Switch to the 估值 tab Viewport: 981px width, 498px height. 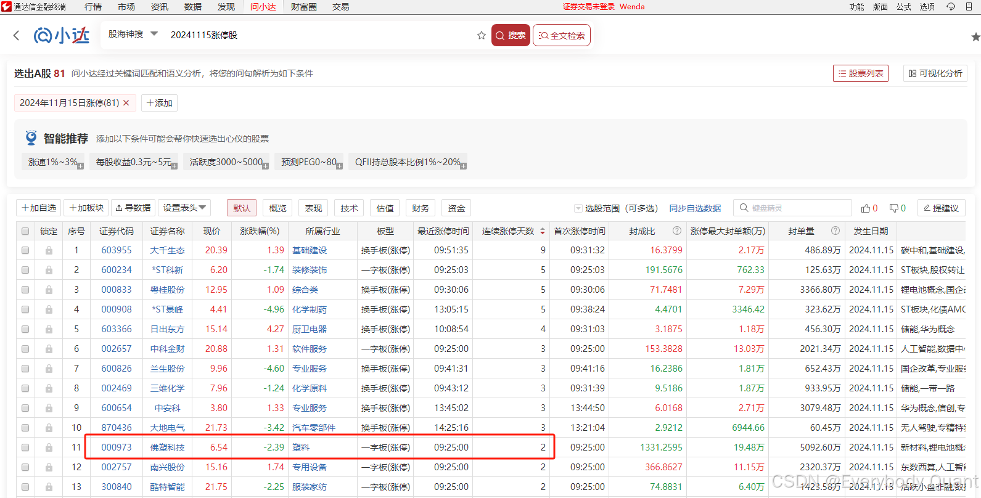pyautogui.click(x=385, y=208)
